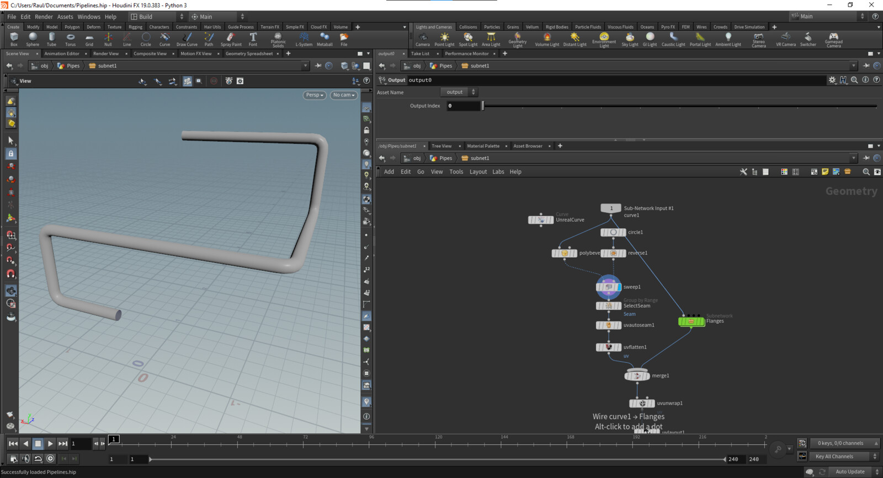Add an Area Light

[x=491, y=39]
